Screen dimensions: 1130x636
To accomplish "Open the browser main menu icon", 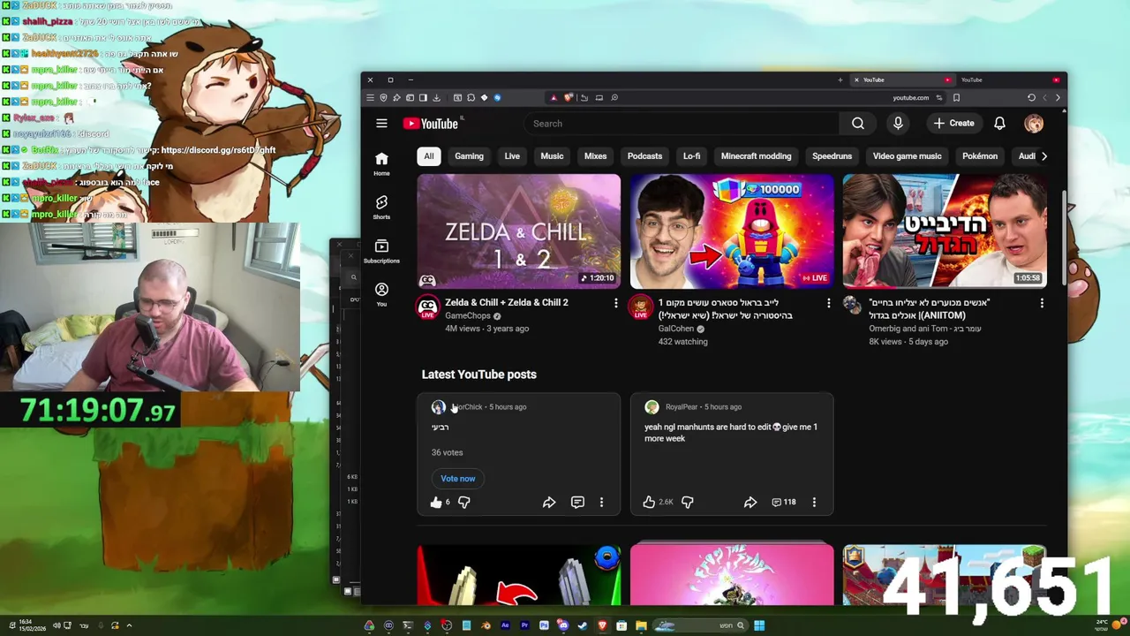I will tap(370, 97).
